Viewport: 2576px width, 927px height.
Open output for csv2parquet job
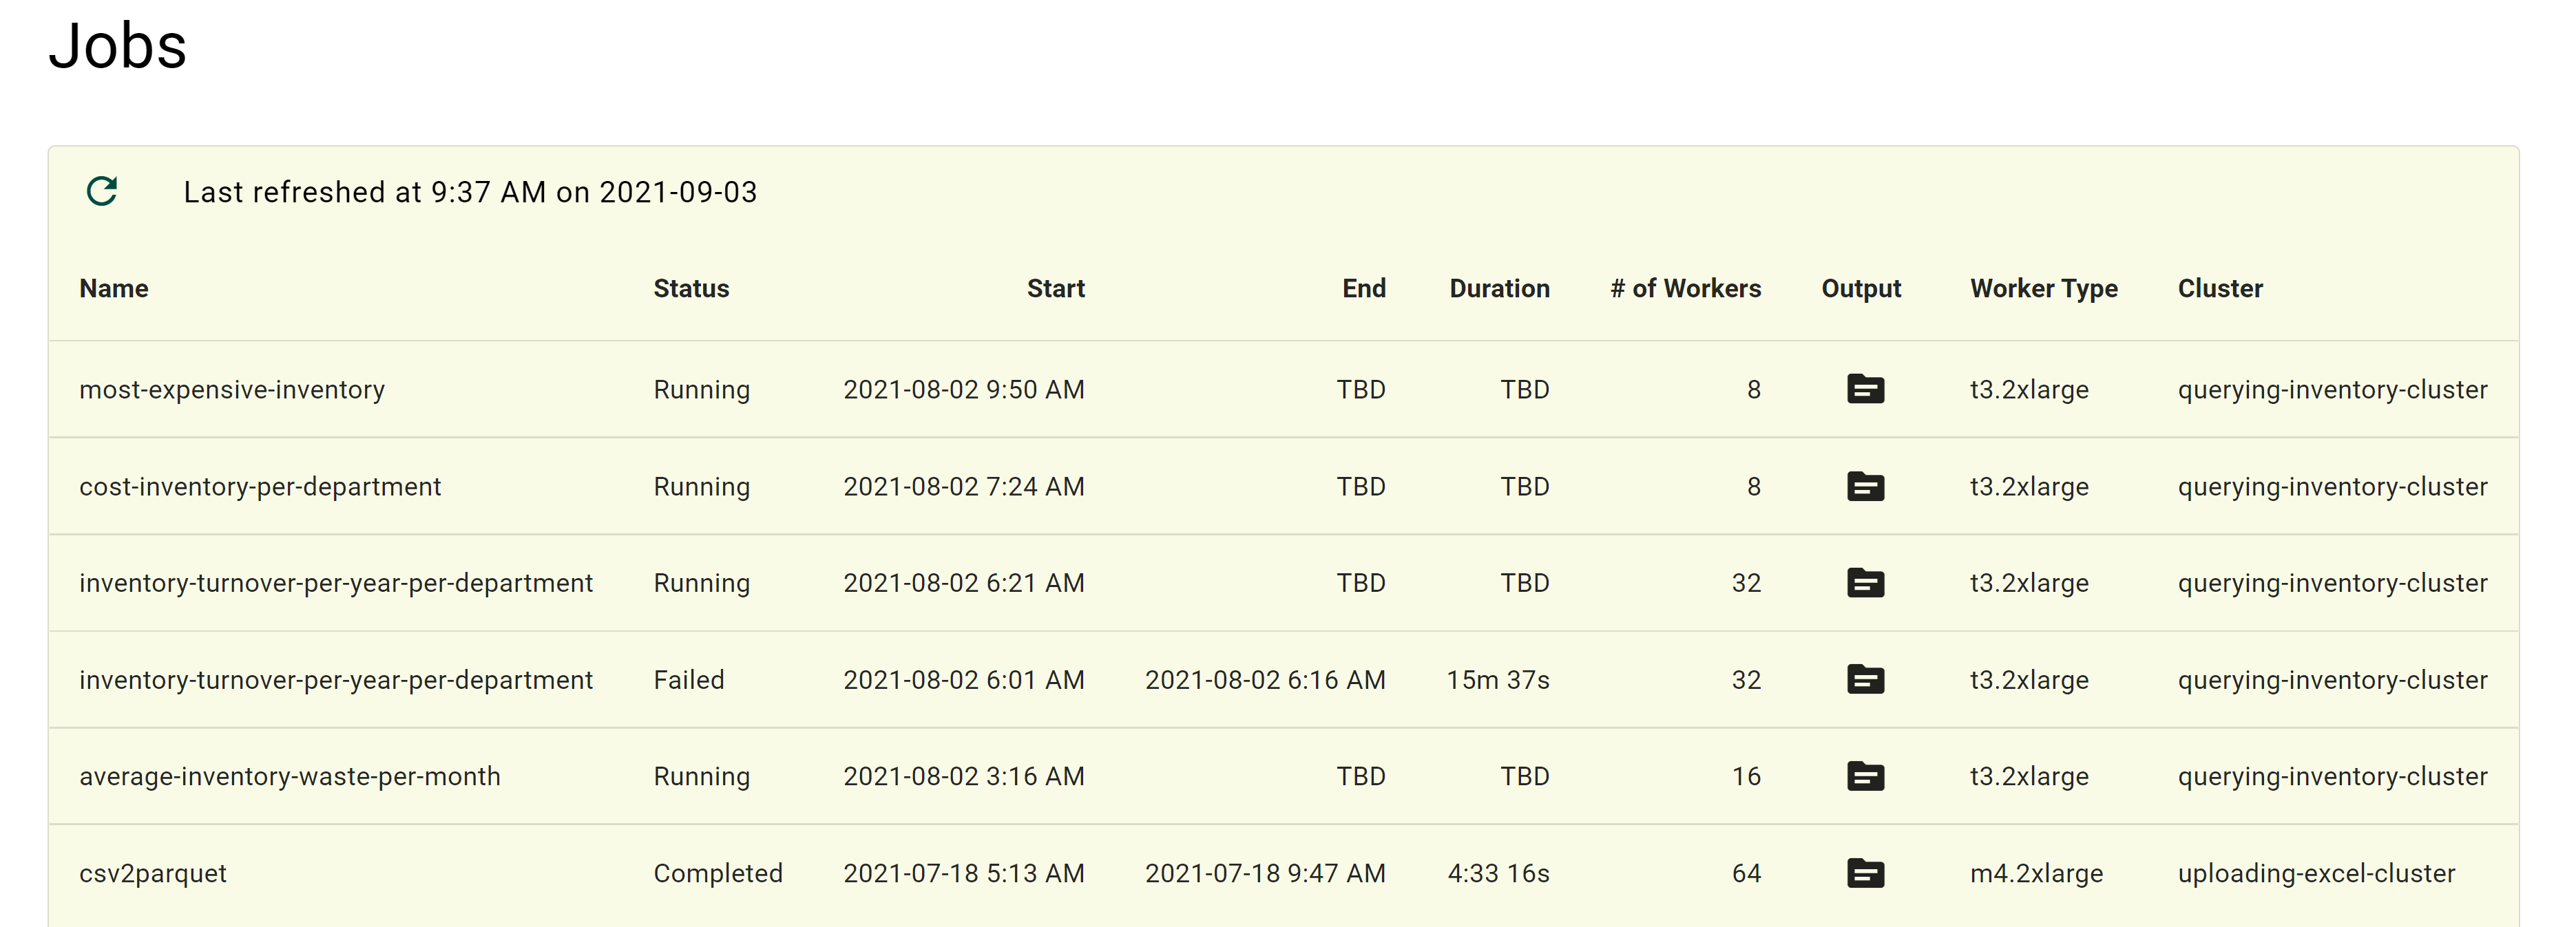1865,873
